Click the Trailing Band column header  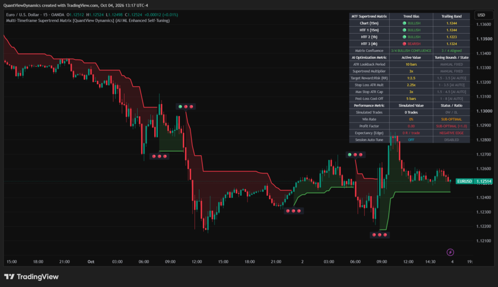click(451, 16)
